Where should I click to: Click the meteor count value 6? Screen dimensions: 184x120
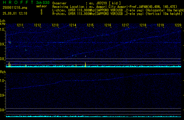tap(42, 11)
